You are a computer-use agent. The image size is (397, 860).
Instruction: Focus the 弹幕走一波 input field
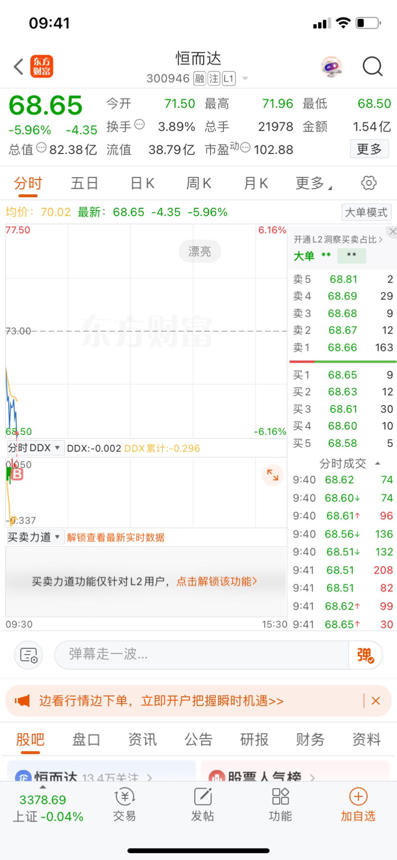[201, 655]
